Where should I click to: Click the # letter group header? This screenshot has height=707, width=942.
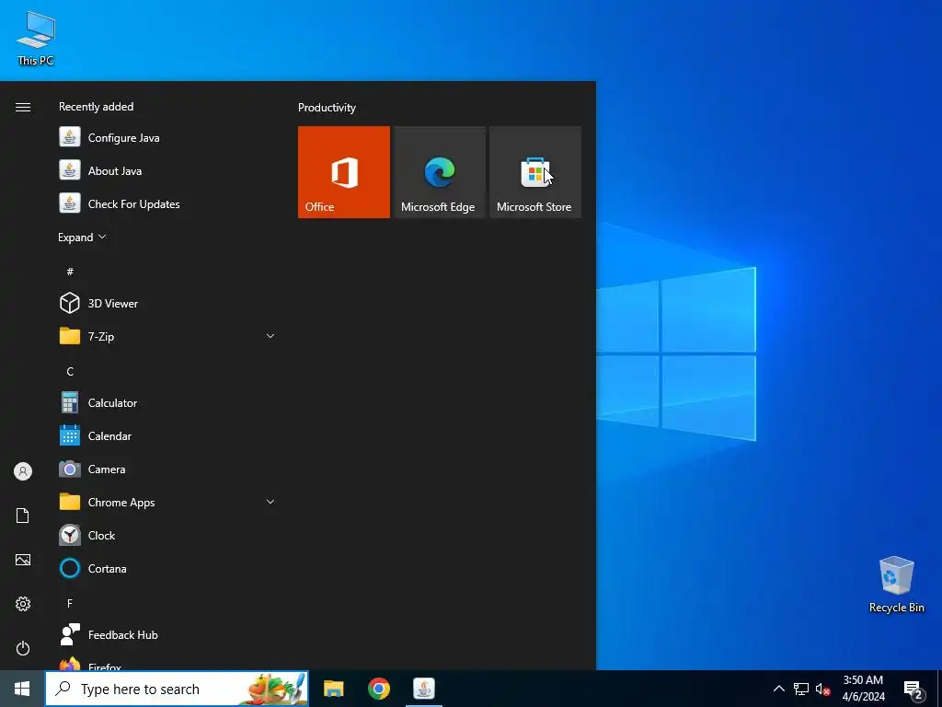coord(70,272)
